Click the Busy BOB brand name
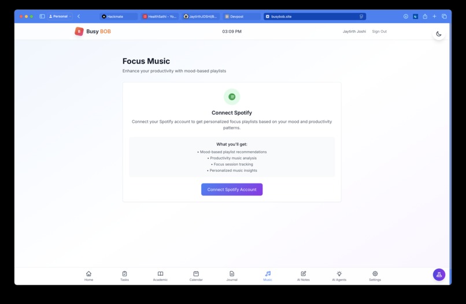This screenshot has height=304, width=466. pyautogui.click(x=98, y=31)
